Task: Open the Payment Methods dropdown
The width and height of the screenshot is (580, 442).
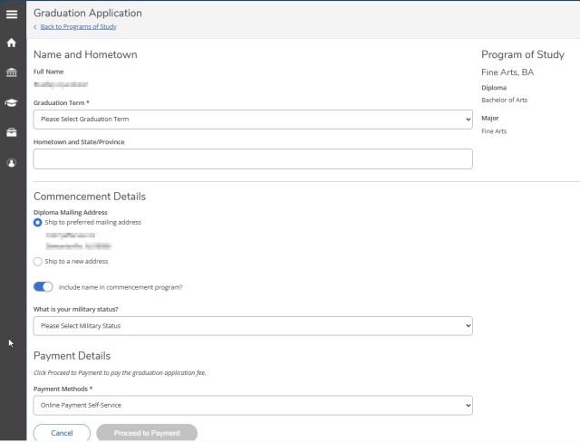Action: click(x=253, y=406)
